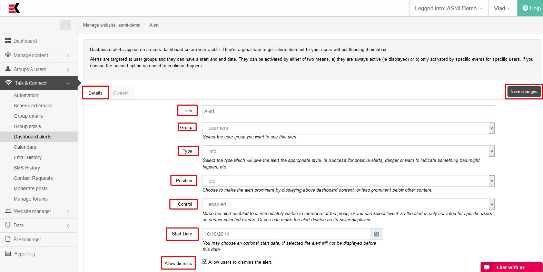The width and height of the screenshot is (543, 272).
Task: Click the Position field label
Action: (184, 181)
